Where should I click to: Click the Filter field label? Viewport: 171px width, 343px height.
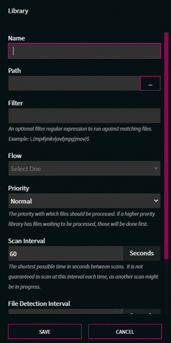pyautogui.click(x=16, y=103)
